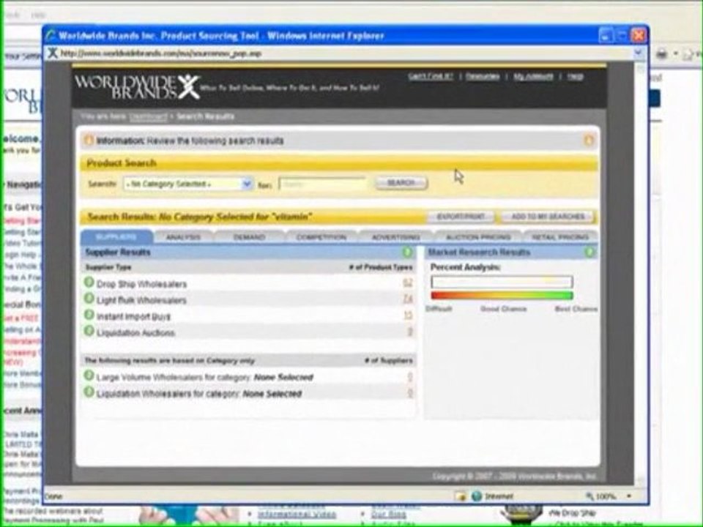703x527 pixels.
Task: Click popup window vertical scrollbar
Action: (x=640, y=273)
